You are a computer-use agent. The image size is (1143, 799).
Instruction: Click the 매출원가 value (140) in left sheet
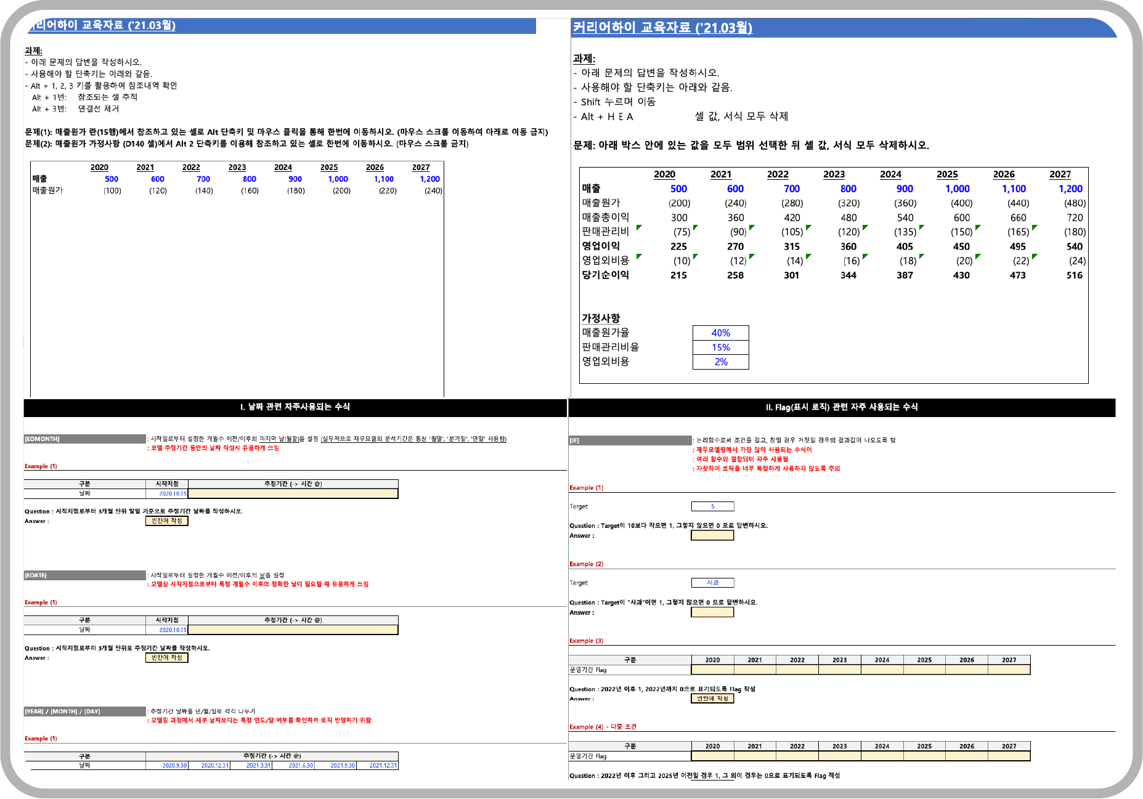pyautogui.click(x=204, y=191)
